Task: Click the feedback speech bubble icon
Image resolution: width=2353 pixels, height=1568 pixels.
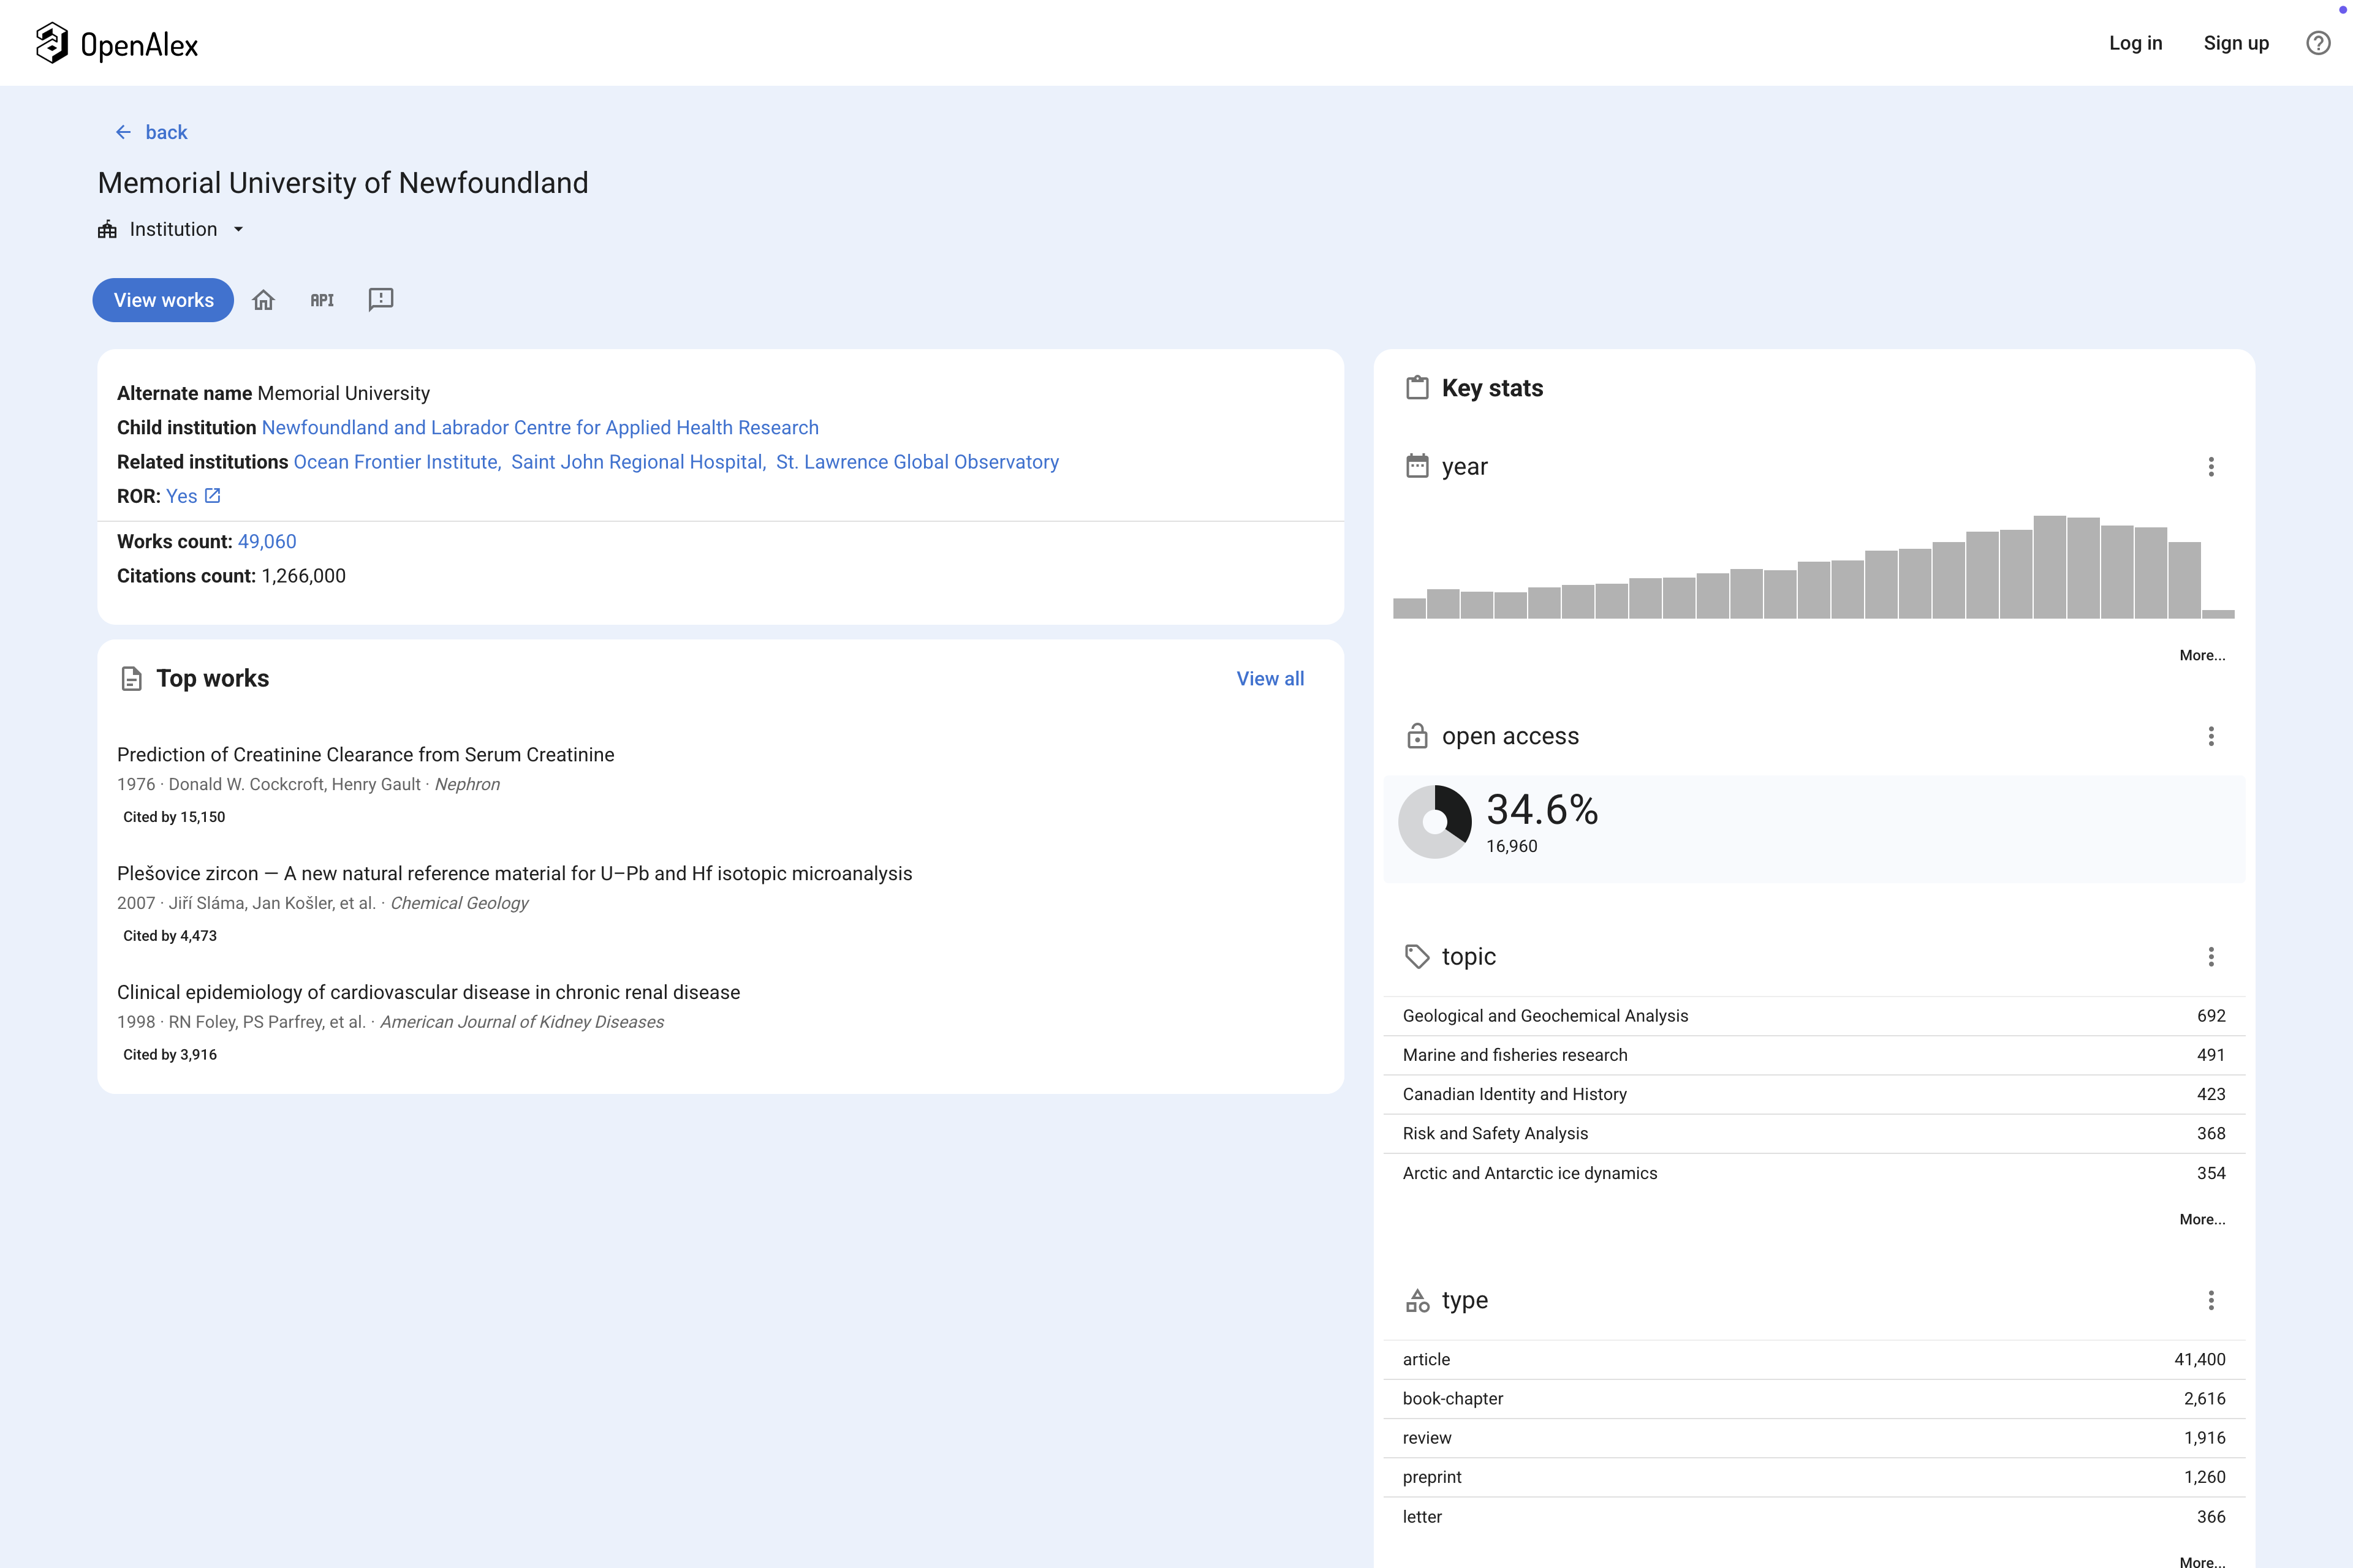Action: click(x=381, y=300)
